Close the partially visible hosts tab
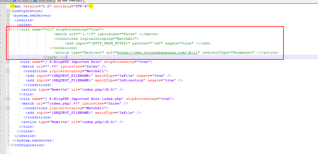Image resolution: width=318 pixels, height=154 pixels. pos(9,1)
